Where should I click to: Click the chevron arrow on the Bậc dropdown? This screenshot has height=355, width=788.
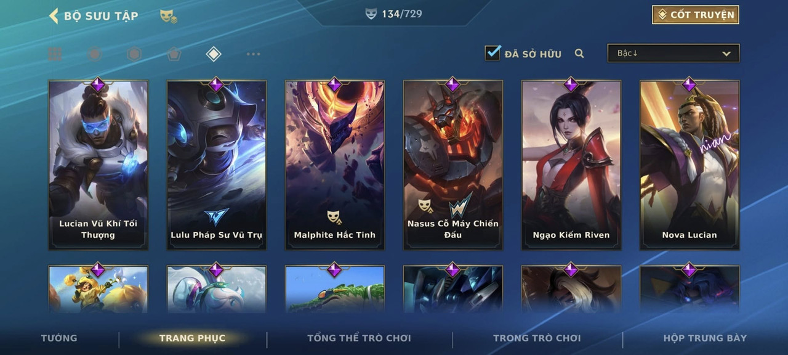[726, 54]
